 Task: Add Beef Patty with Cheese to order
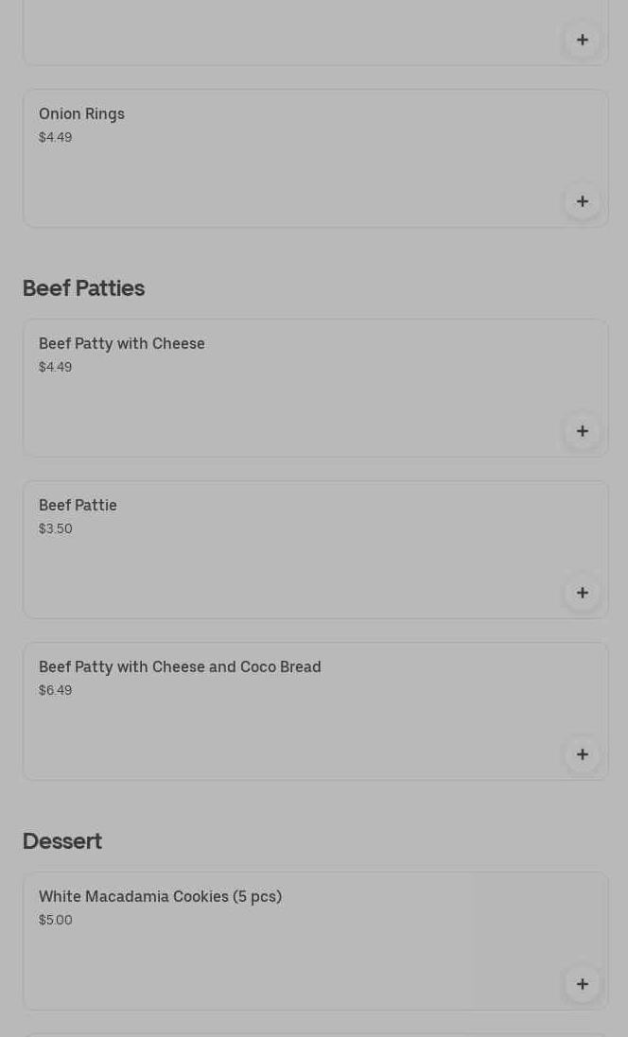582,431
